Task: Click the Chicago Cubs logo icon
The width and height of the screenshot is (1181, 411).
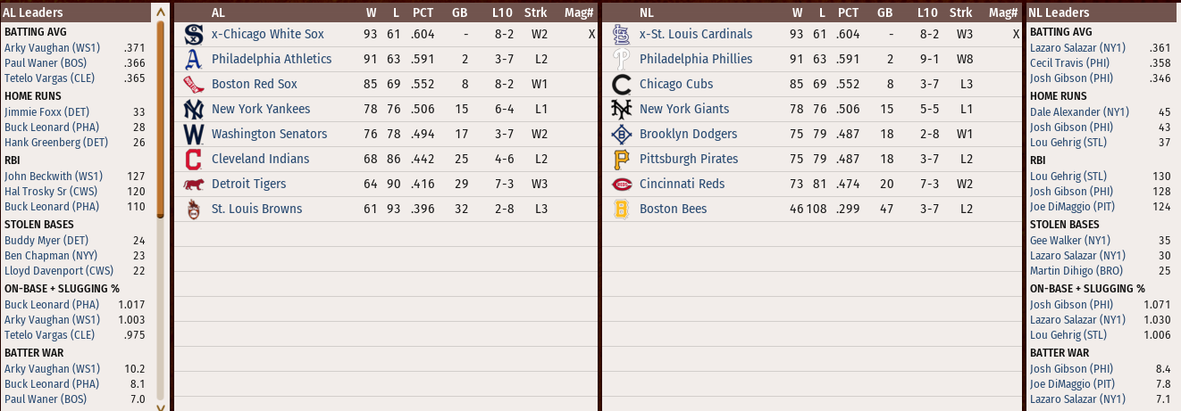Action: coord(622,85)
